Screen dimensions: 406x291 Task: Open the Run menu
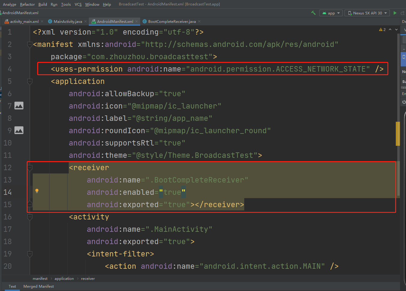click(x=54, y=4)
